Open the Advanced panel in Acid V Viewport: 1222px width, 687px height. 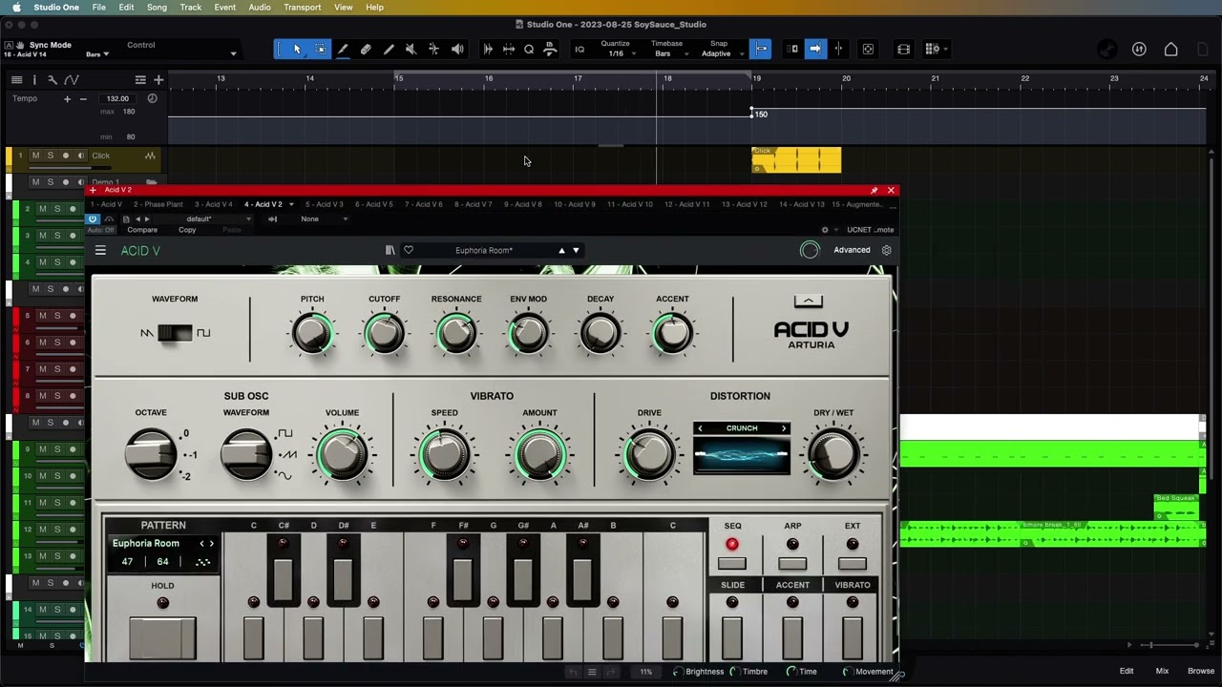coord(852,250)
